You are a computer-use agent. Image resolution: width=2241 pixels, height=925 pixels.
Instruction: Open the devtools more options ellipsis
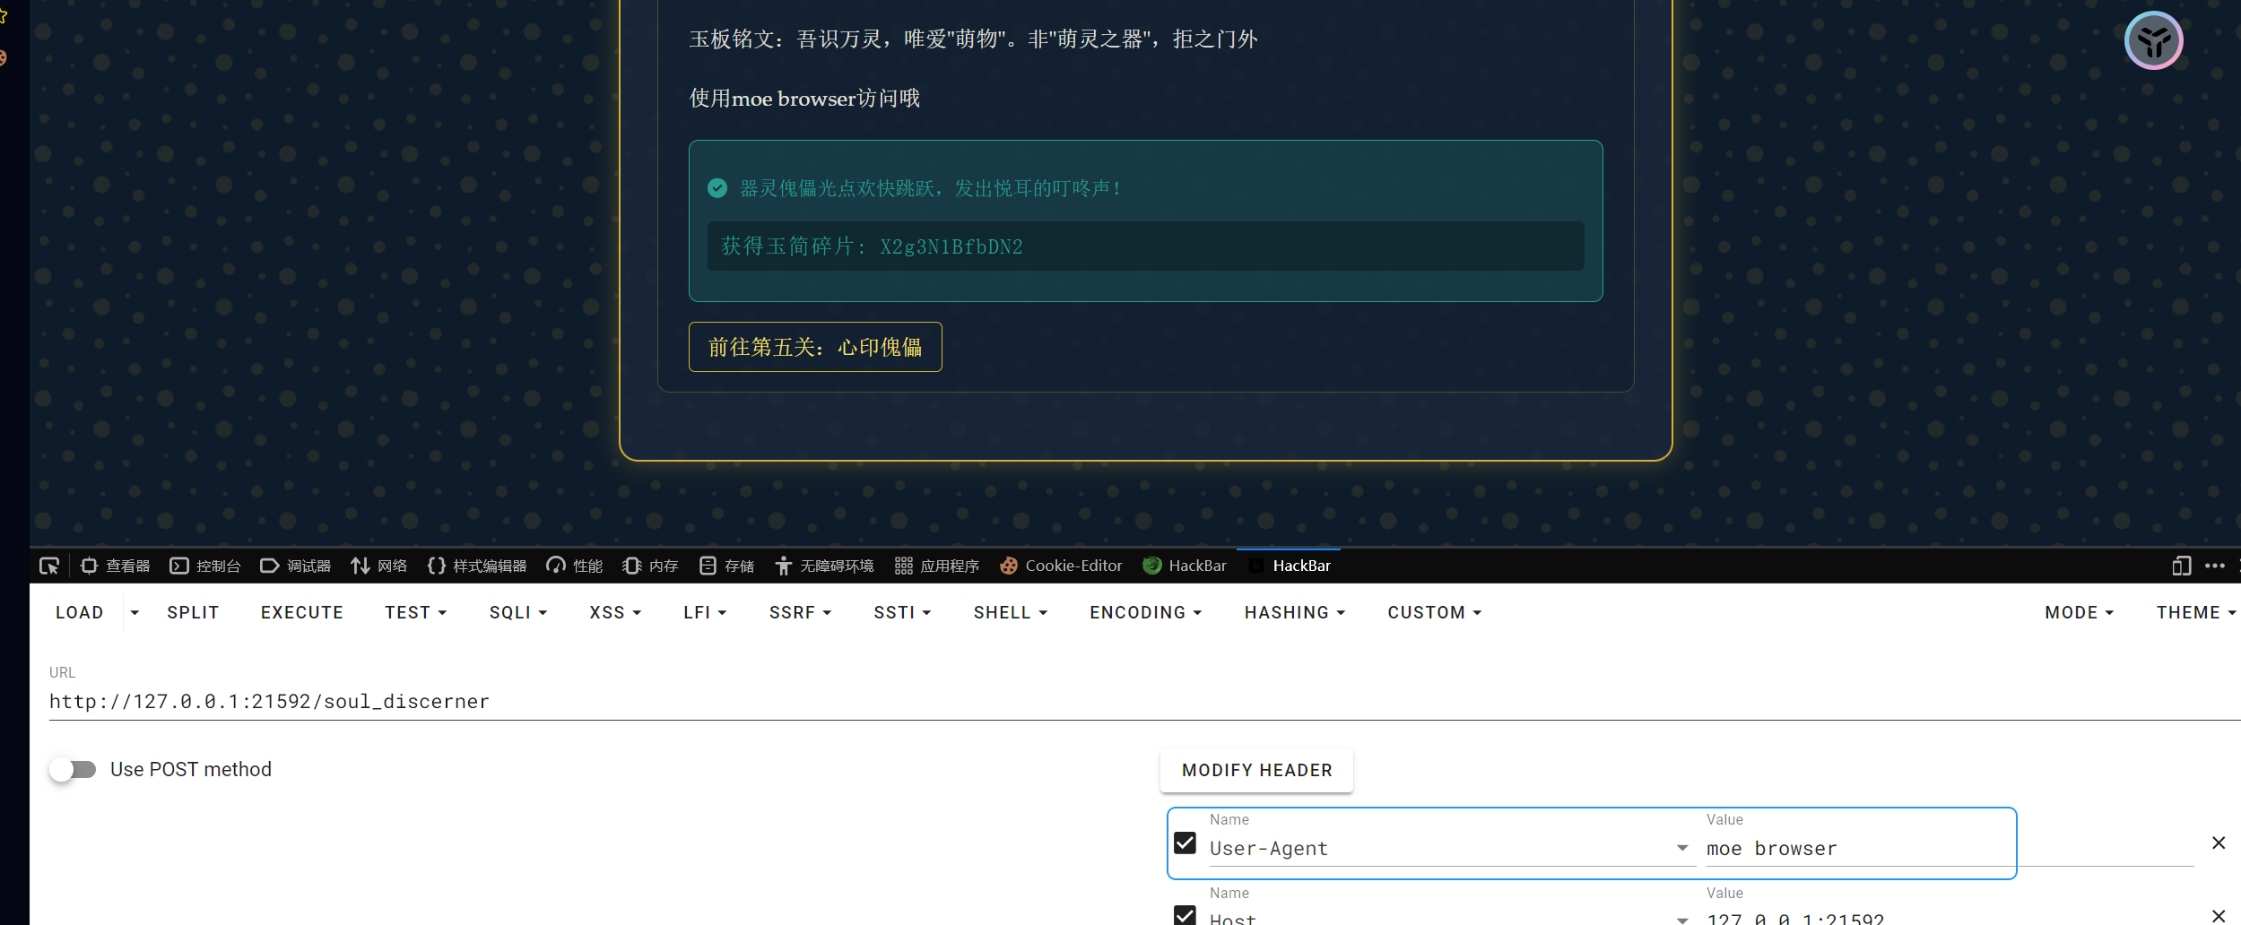[x=2215, y=566]
